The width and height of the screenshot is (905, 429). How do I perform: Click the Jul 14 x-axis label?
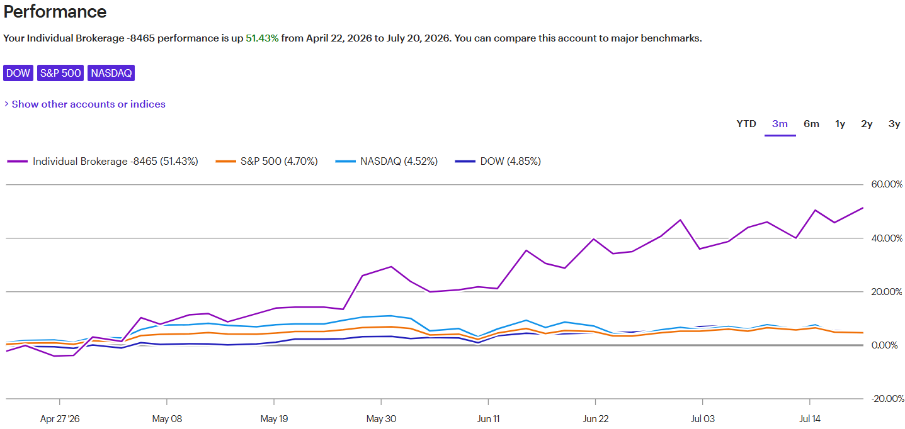(809, 419)
